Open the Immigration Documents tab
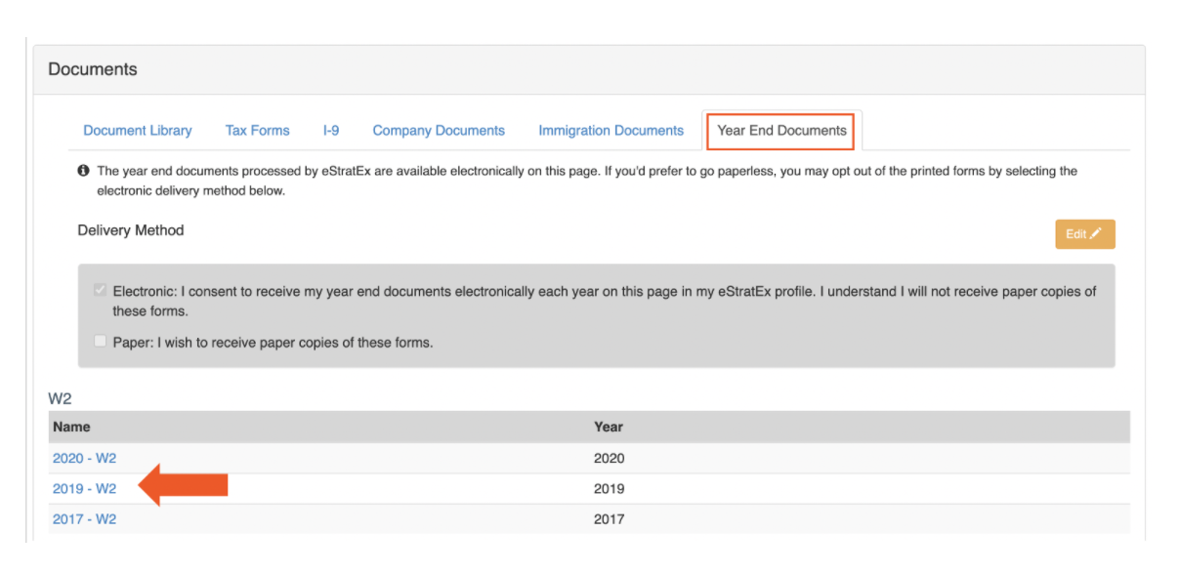 pos(611,130)
